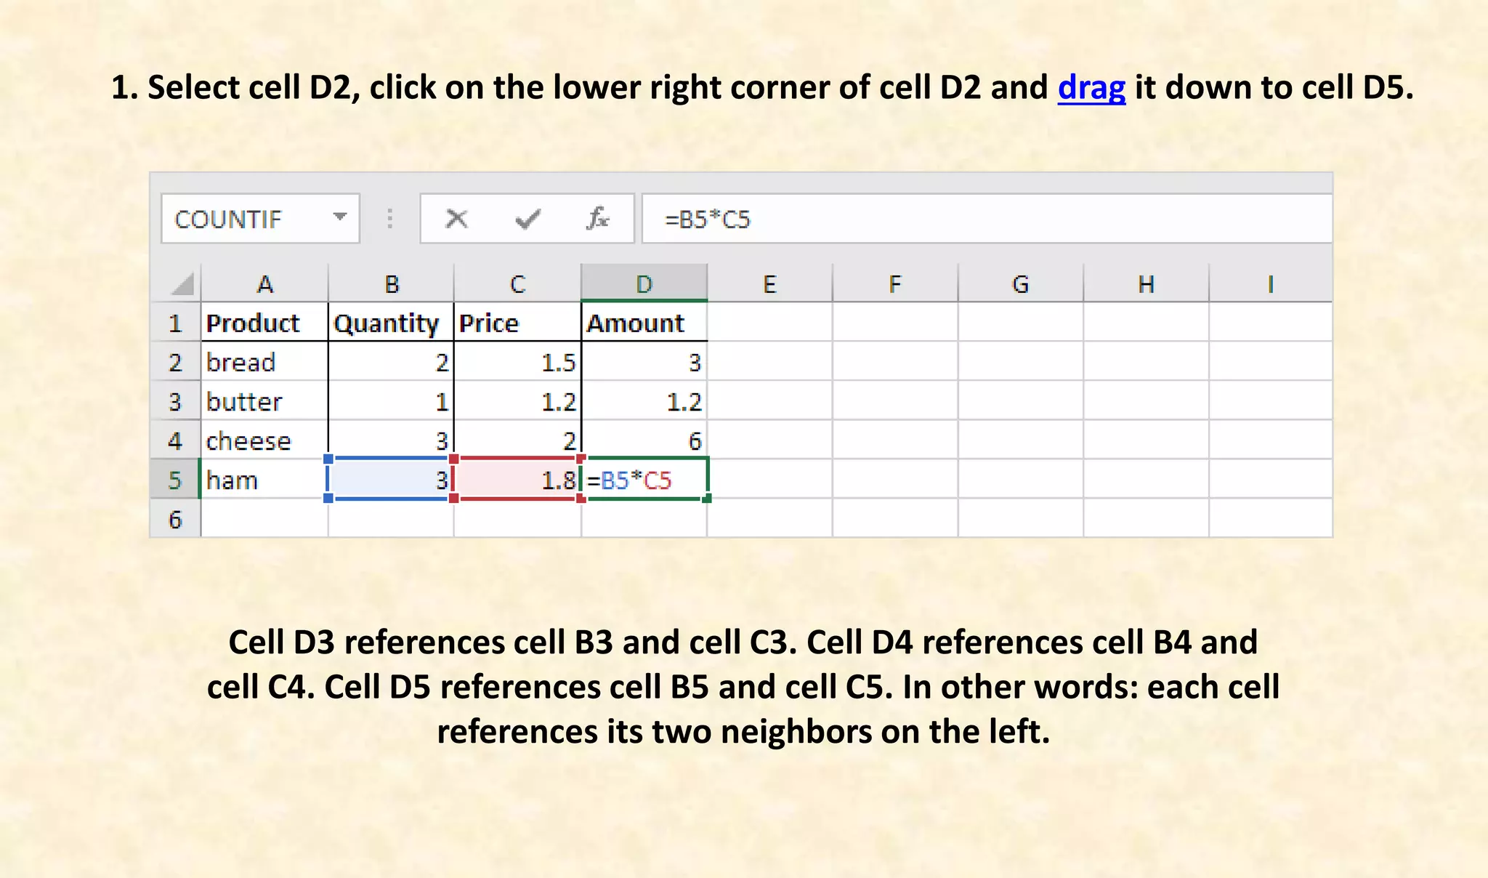Select column H header

pyautogui.click(x=1146, y=283)
